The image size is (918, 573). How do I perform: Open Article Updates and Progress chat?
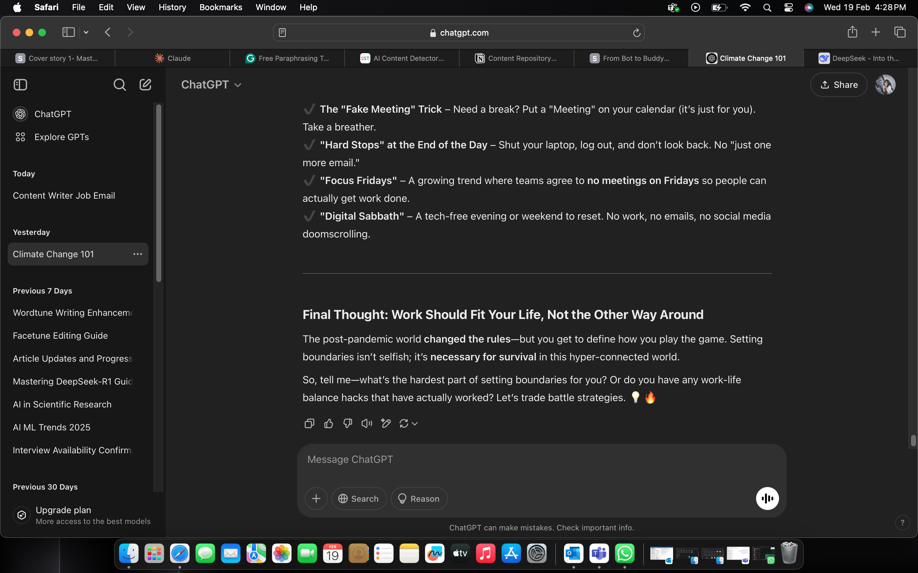[x=78, y=358]
